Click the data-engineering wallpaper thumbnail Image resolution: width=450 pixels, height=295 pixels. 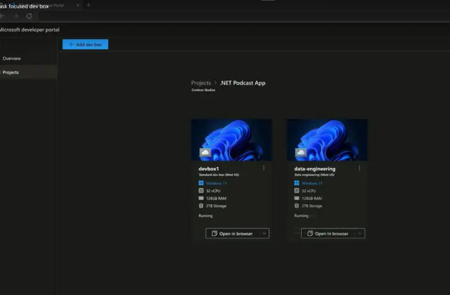coord(327,139)
